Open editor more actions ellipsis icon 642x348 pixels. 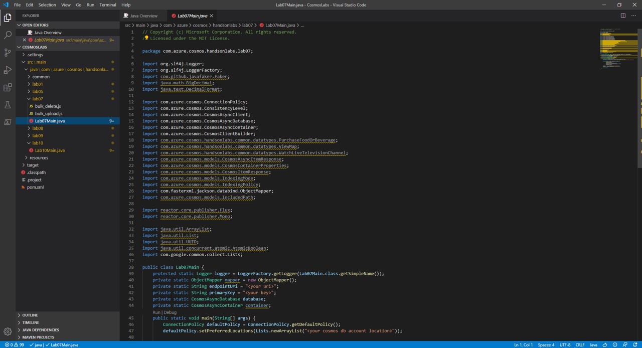633,16
